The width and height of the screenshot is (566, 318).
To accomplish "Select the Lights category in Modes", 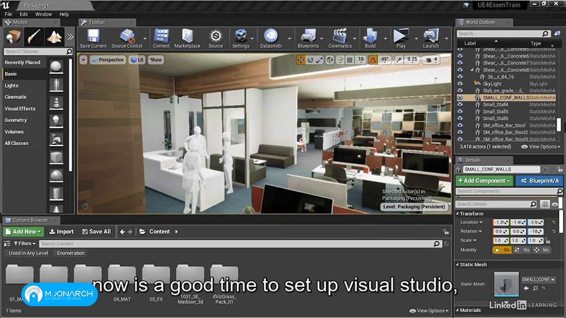I will (12, 85).
